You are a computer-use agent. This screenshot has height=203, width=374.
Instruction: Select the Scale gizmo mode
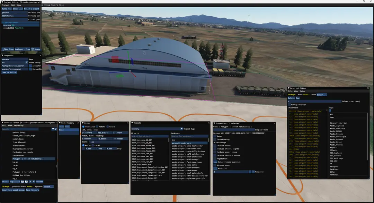[x=108, y=127]
